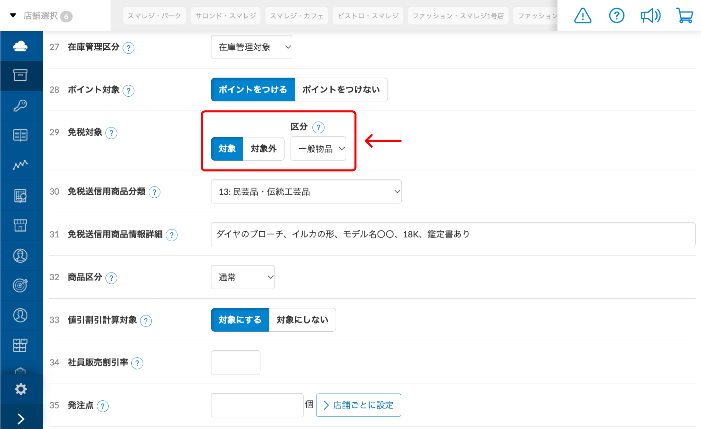Screen dimensions: 701x429
Task: Choose 対象にする for 値引割引計算対象
Action: (x=240, y=320)
